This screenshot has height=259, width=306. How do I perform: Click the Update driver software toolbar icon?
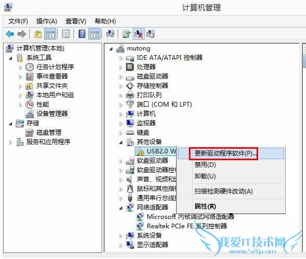(x=126, y=34)
